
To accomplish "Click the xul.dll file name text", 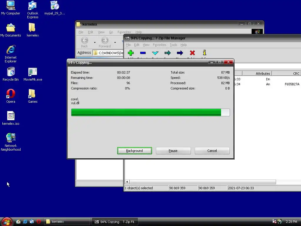I will tap(75, 103).
